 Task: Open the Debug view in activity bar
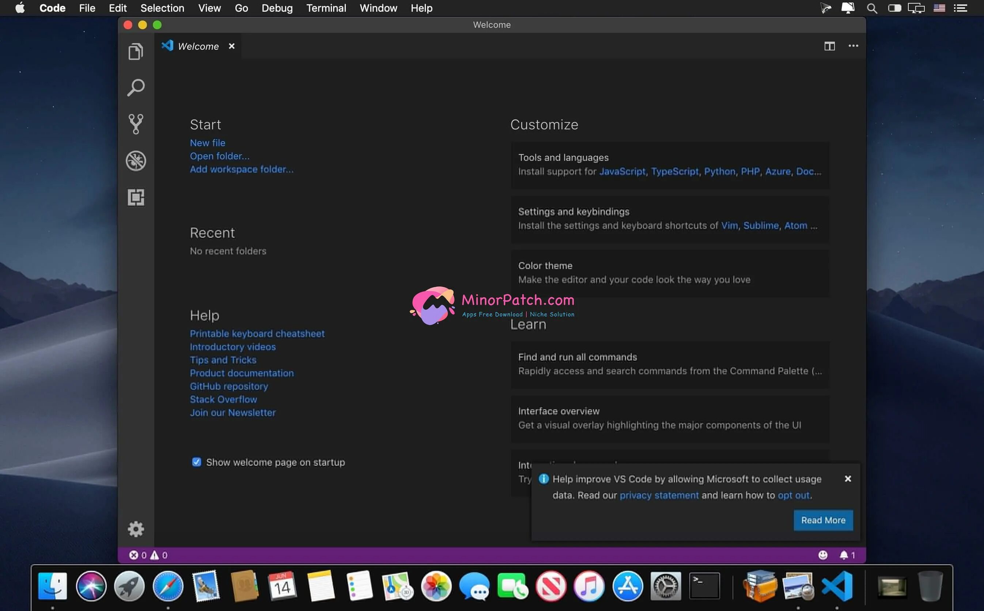[x=136, y=161]
